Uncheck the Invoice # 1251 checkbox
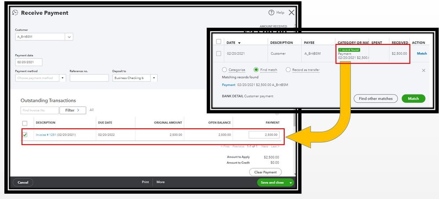The width and height of the screenshot is (439, 199). click(x=25, y=135)
